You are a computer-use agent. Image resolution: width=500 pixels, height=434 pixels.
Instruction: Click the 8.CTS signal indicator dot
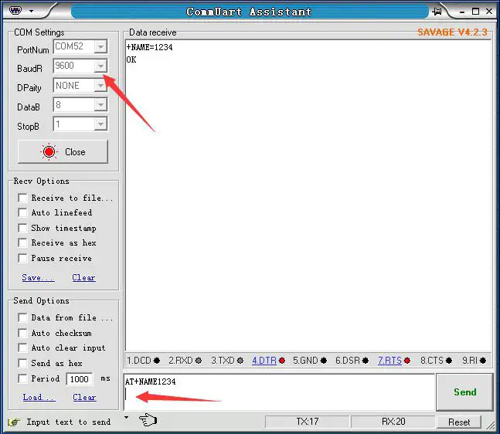[449, 361]
